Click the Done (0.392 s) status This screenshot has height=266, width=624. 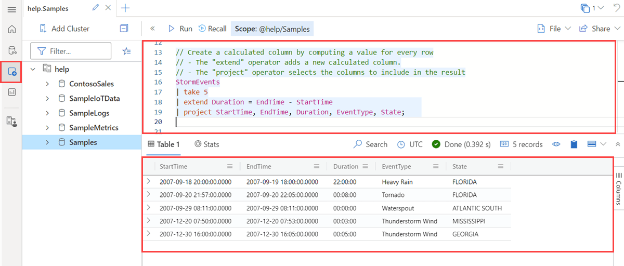click(x=461, y=144)
